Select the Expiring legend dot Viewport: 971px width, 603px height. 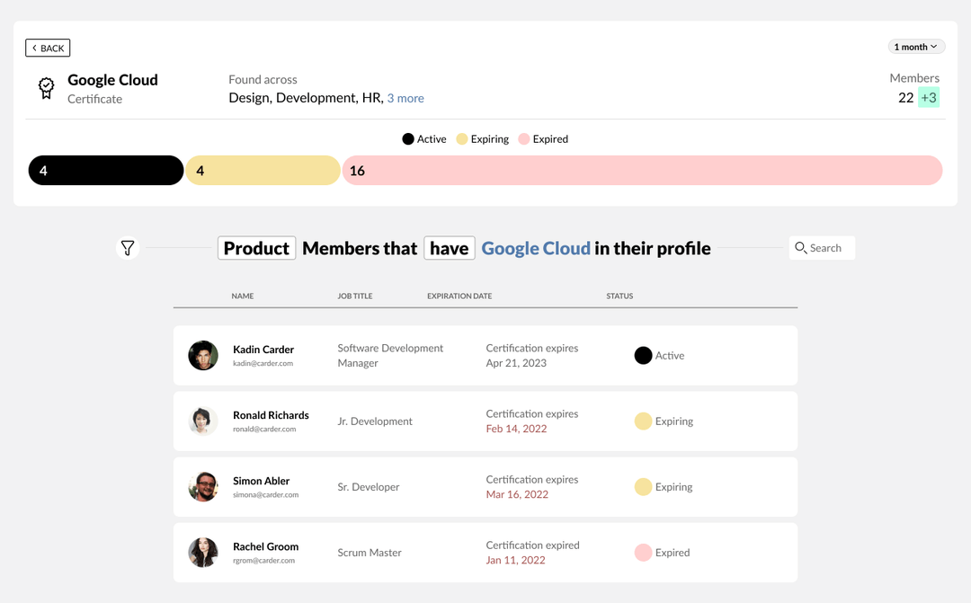tap(461, 138)
